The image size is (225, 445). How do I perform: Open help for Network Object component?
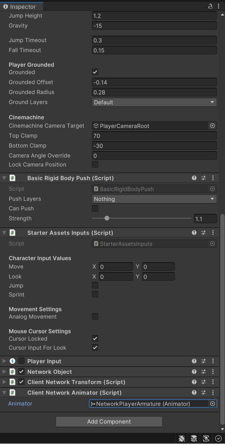(x=194, y=372)
